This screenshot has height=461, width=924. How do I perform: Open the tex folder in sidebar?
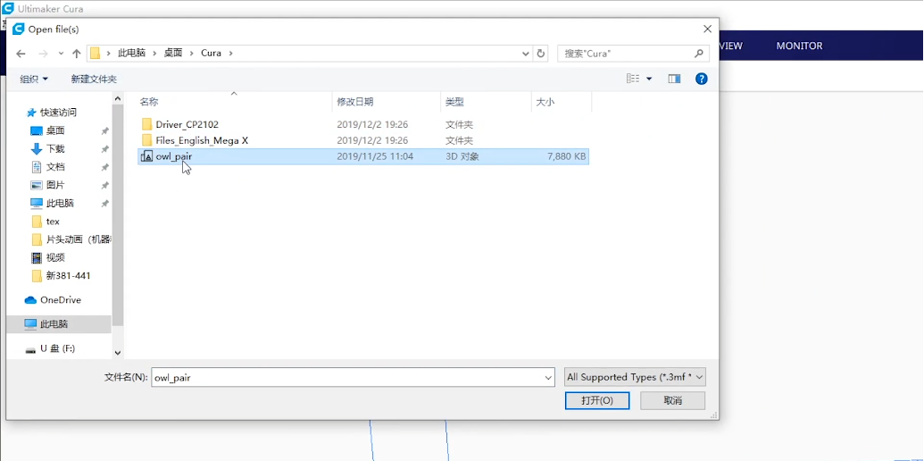[x=53, y=222]
